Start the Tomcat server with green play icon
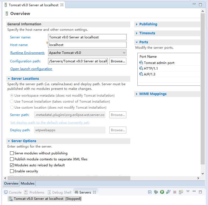Screen dimensions: 208x205 [x=162, y=192]
